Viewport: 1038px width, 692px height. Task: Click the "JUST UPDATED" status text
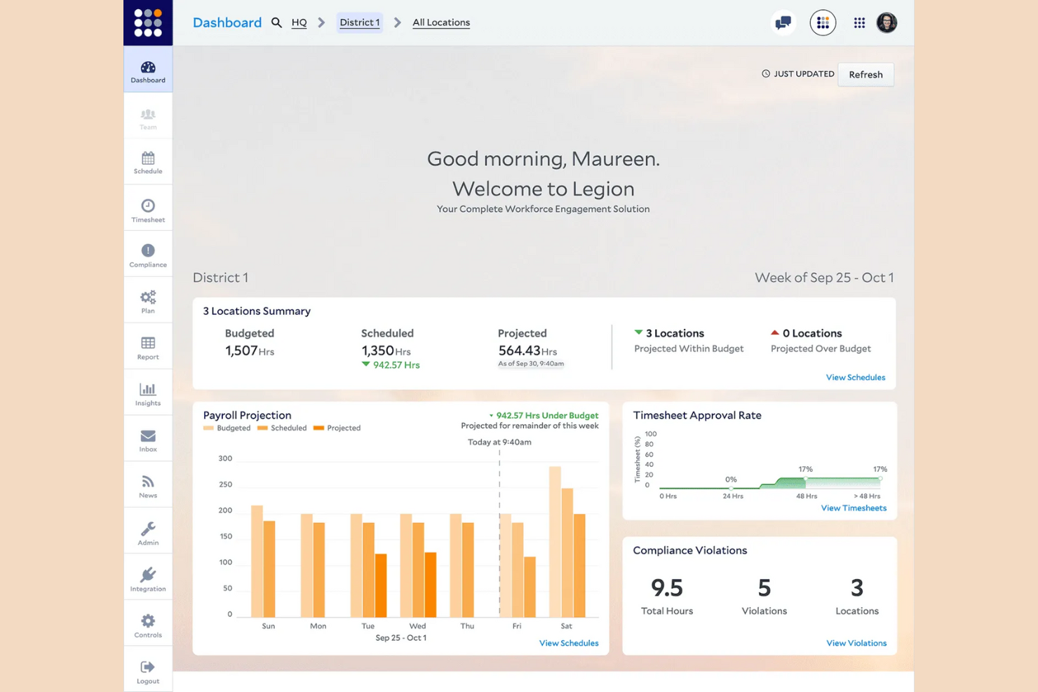click(x=804, y=74)
